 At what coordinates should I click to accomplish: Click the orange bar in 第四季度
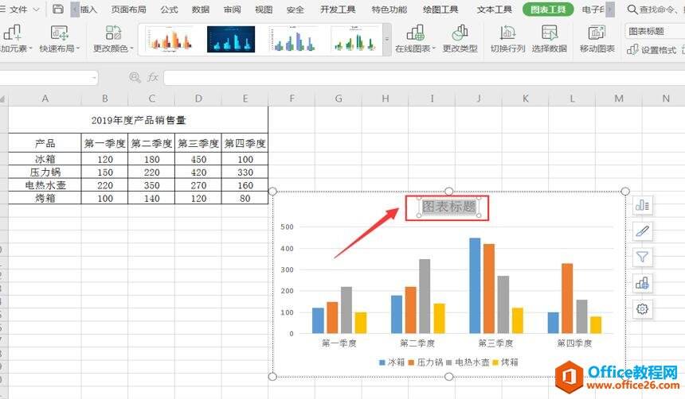[567, 298]
